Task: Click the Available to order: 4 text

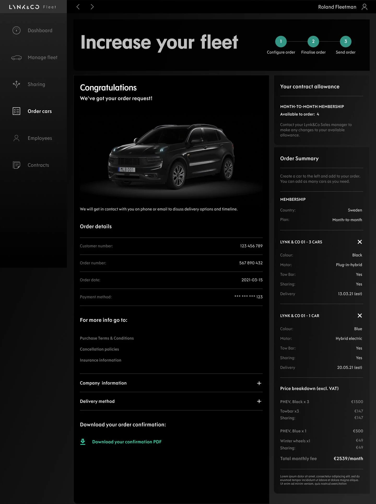Action: coord(299,114)
